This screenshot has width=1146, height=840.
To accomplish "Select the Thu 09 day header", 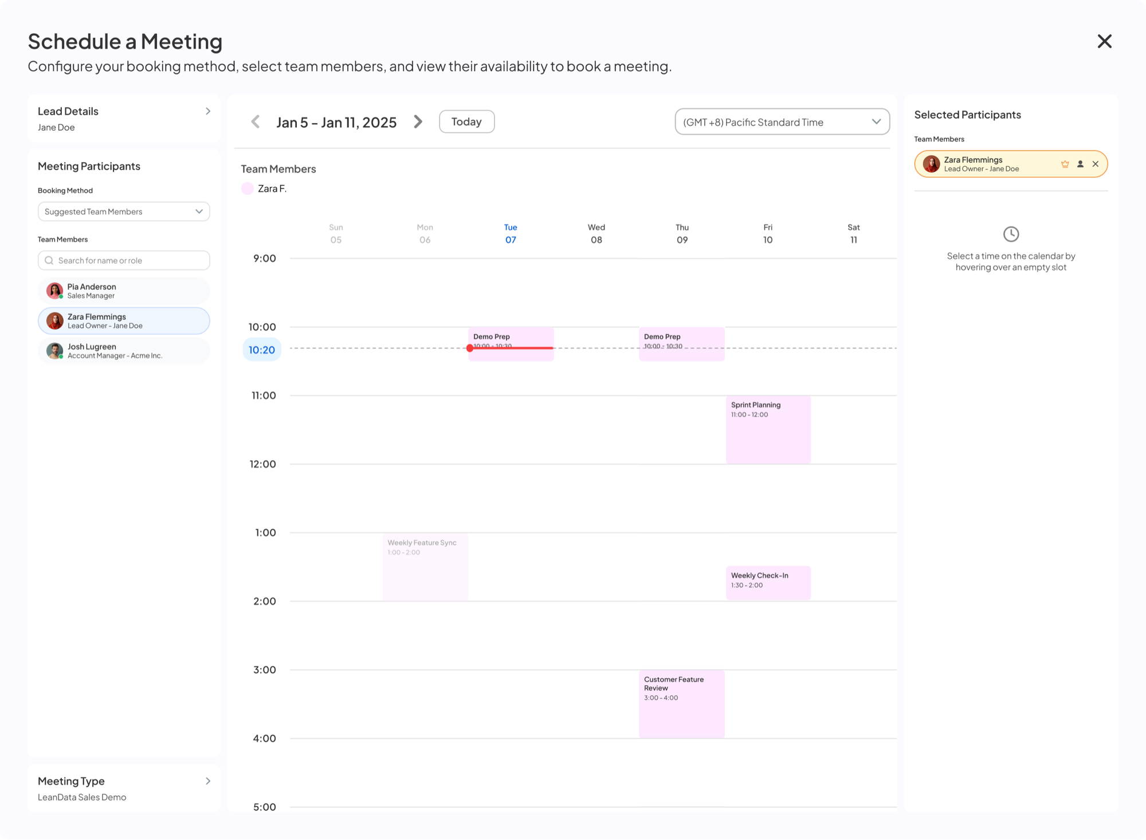I will (682, 234).
